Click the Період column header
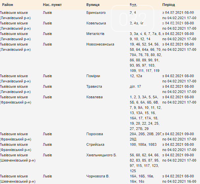The image size is (200, 184). point(169,5)
